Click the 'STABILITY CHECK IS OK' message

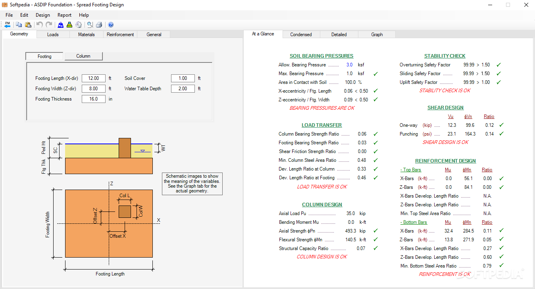coord(445,91)
